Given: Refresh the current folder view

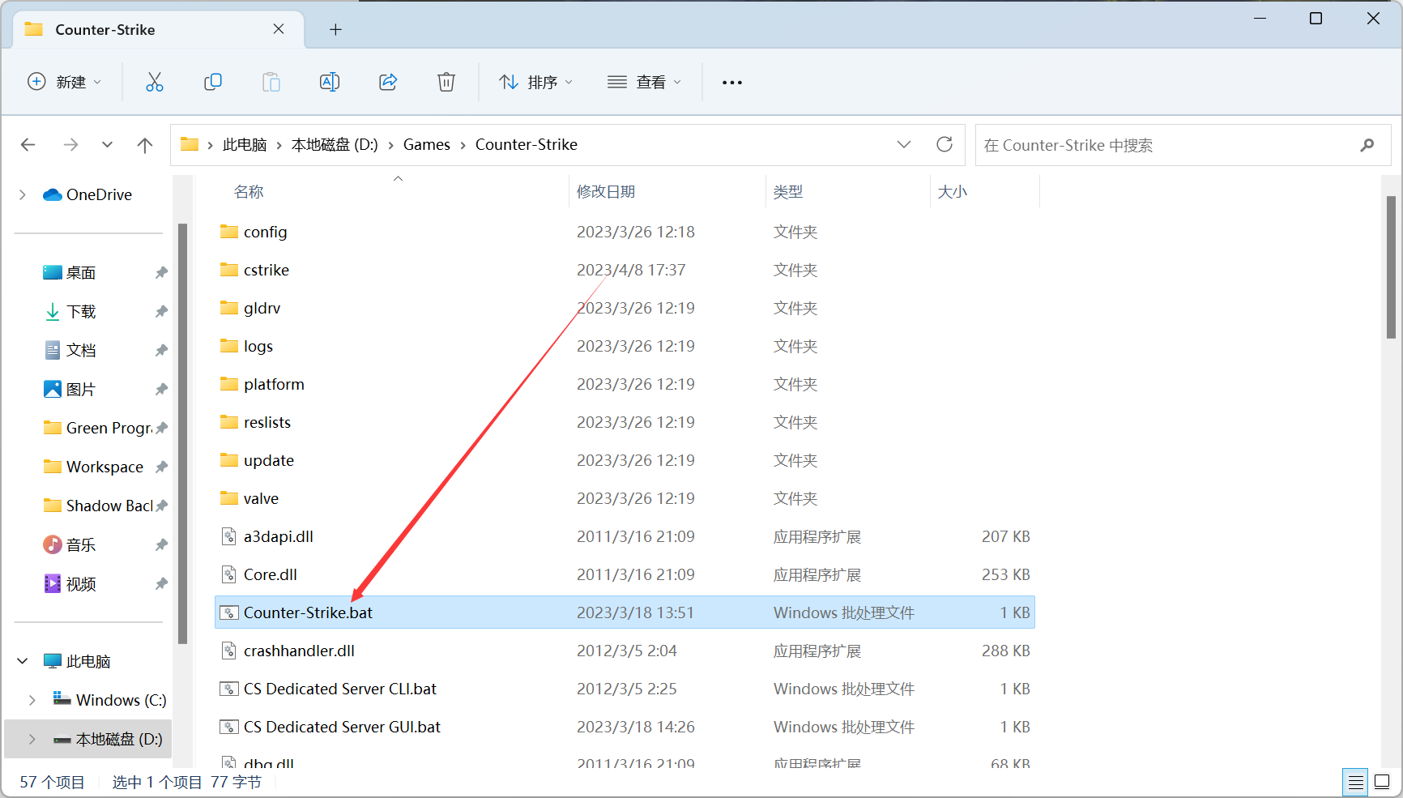Looking at the screenshot, I should (945, 145).
